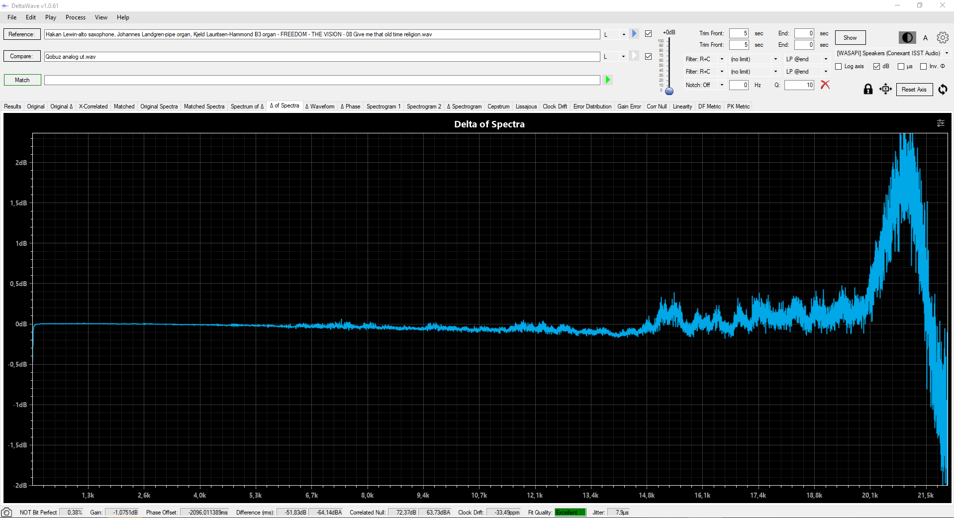Open the View menu
Screen dimensions: 954x518
pos(101,17)
